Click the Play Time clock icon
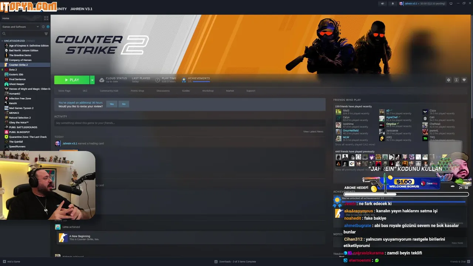This screenshot has height=266, width=473. pos(158,80)
